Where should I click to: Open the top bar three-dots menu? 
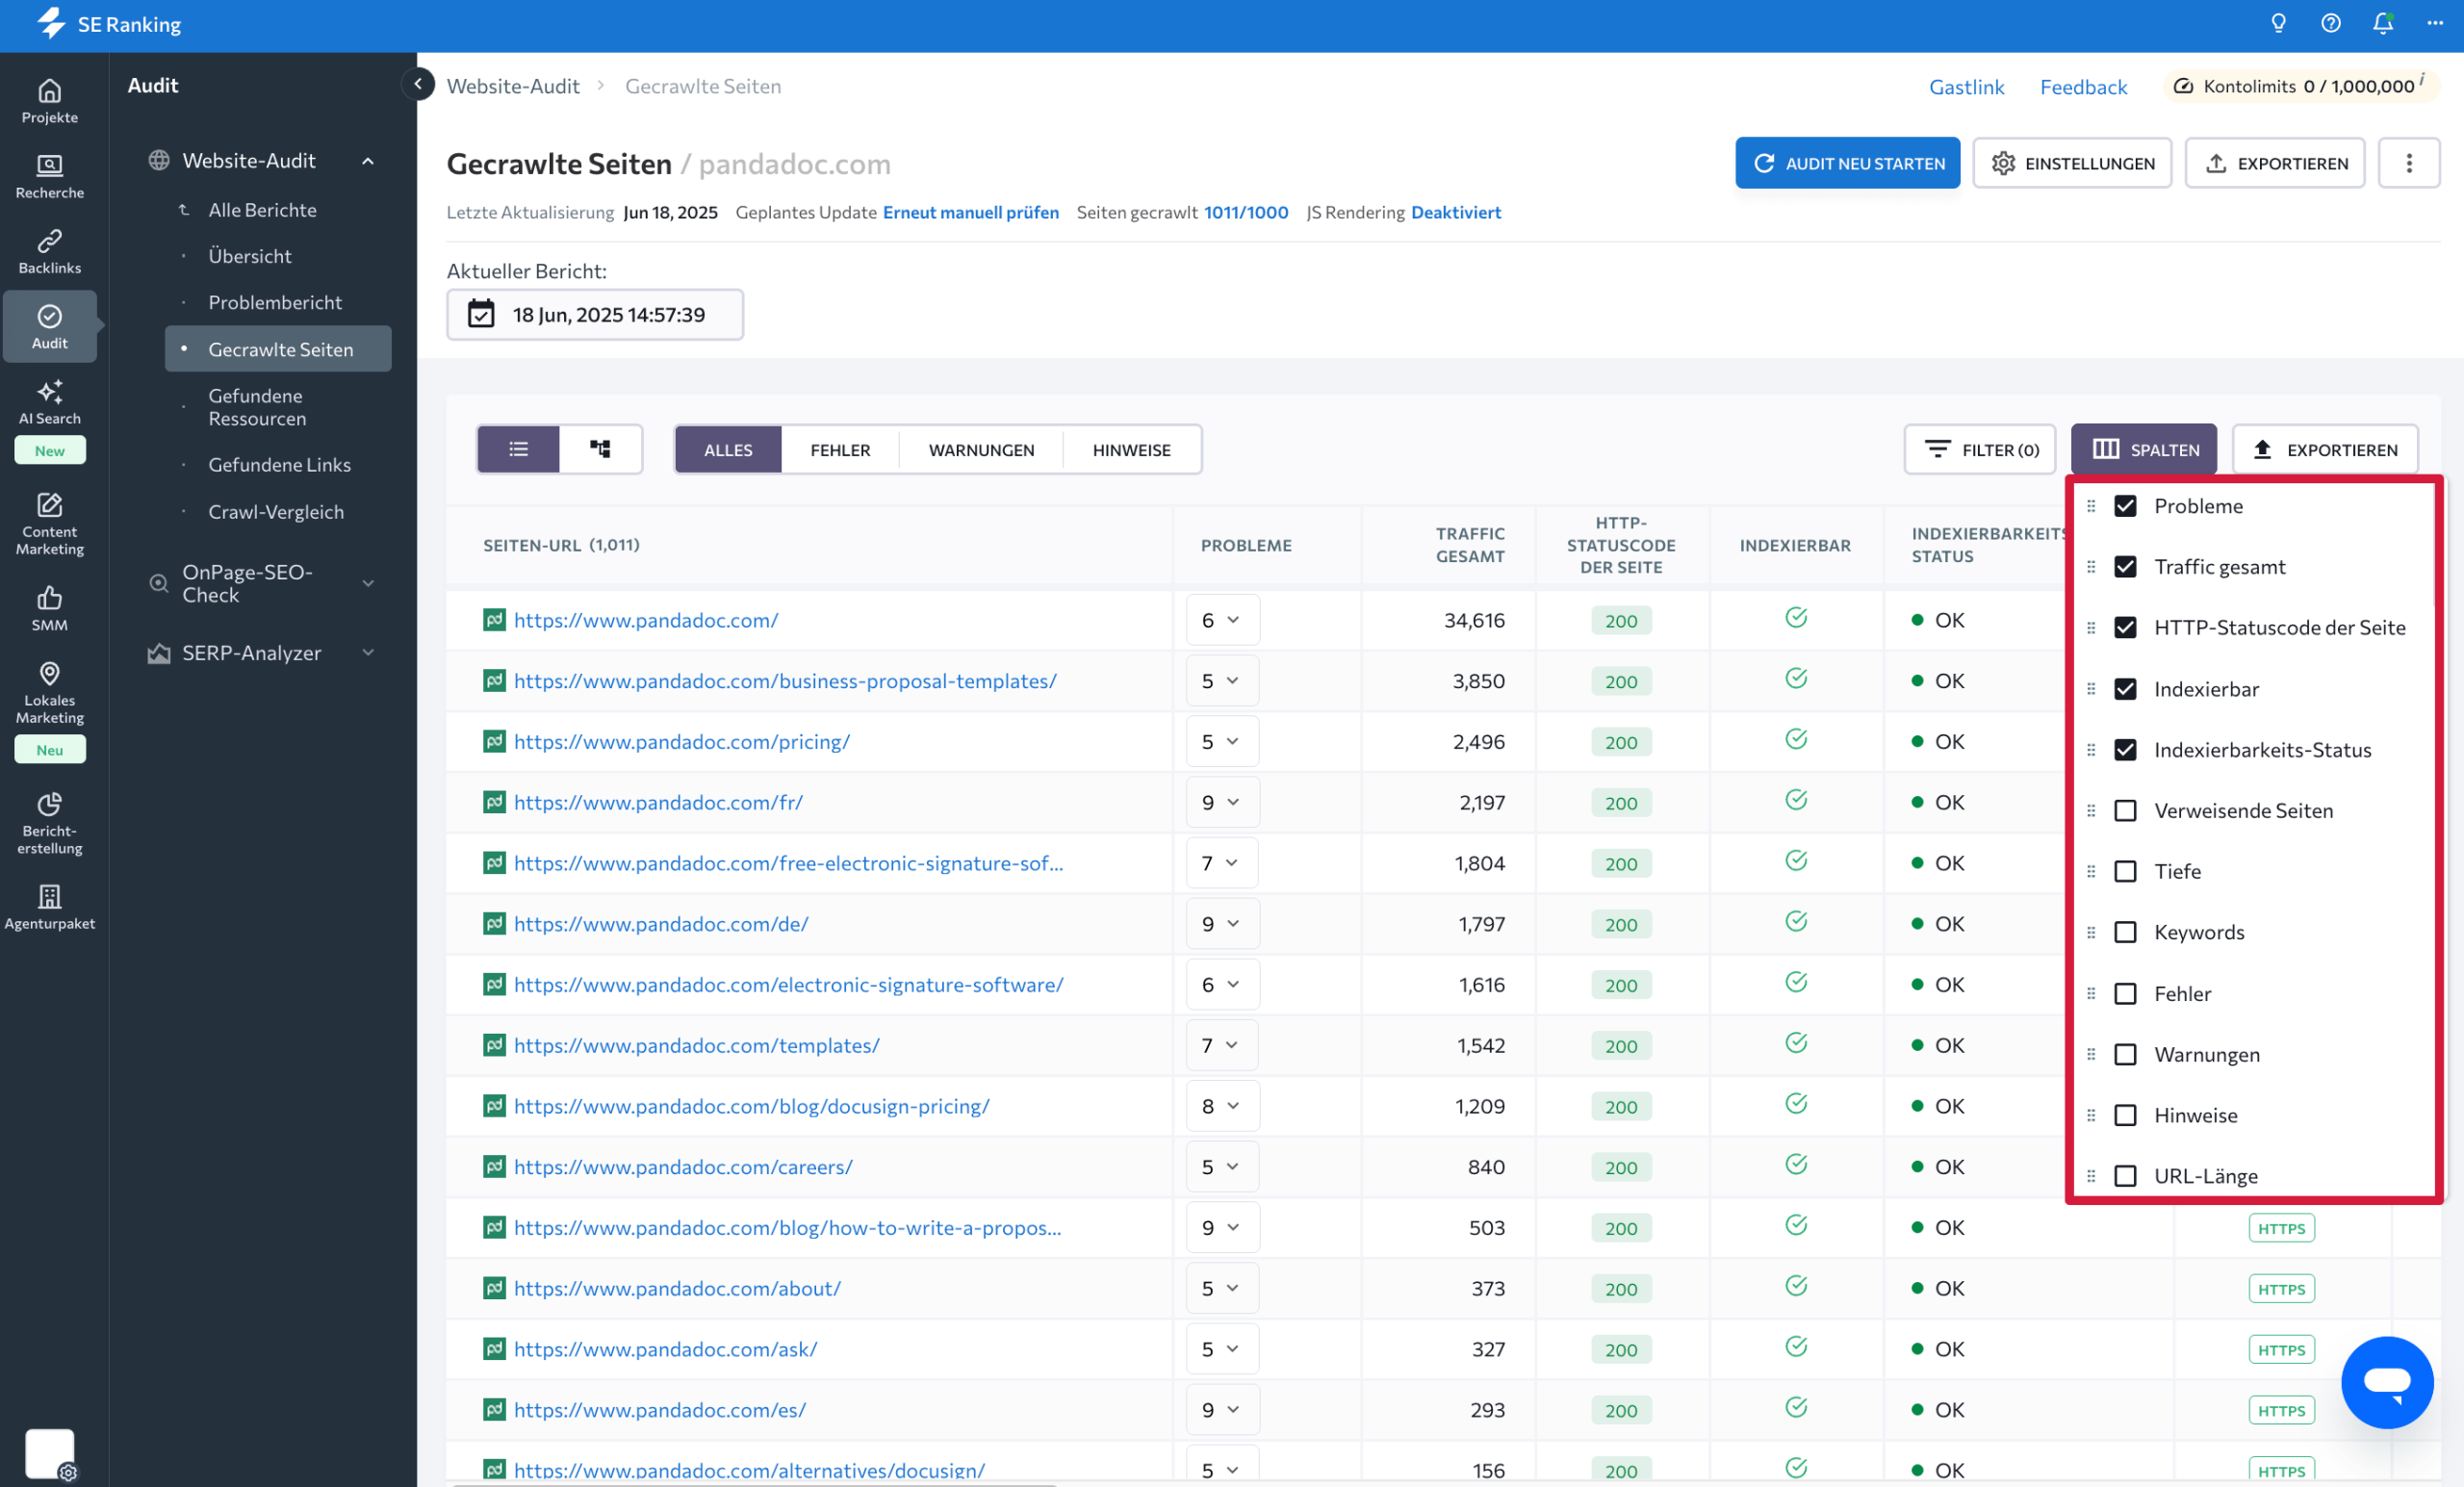pos(2435,24)
